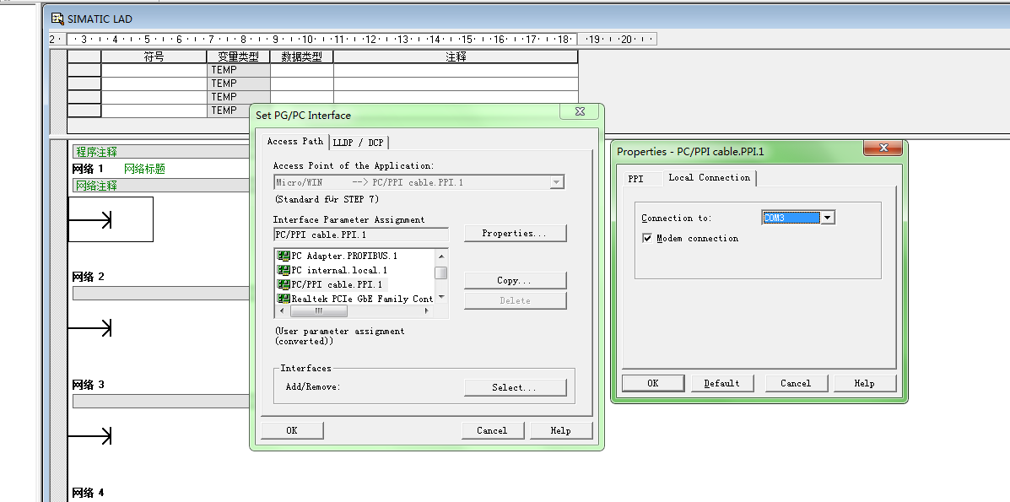Click the 注释 column header
The height and width of the screenshot is (502, 1010).
coord(456,57)
